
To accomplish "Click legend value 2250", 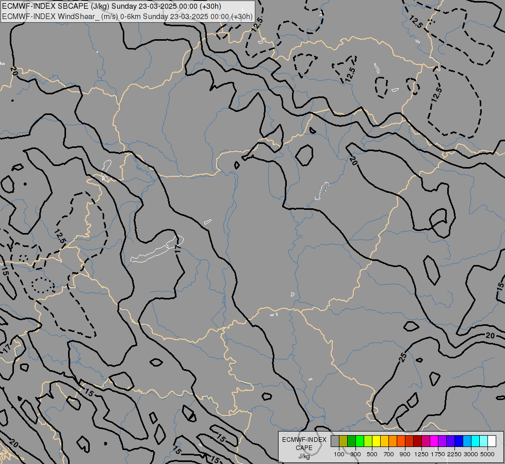I will pyautogui.click(x=454, y=454).
